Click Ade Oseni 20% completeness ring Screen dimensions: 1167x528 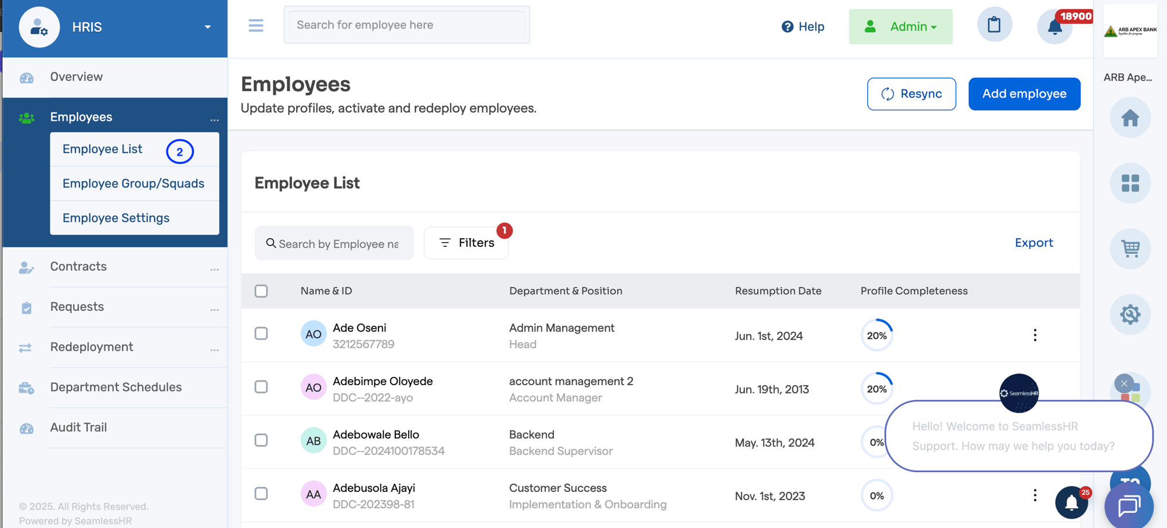coord(877,335)
